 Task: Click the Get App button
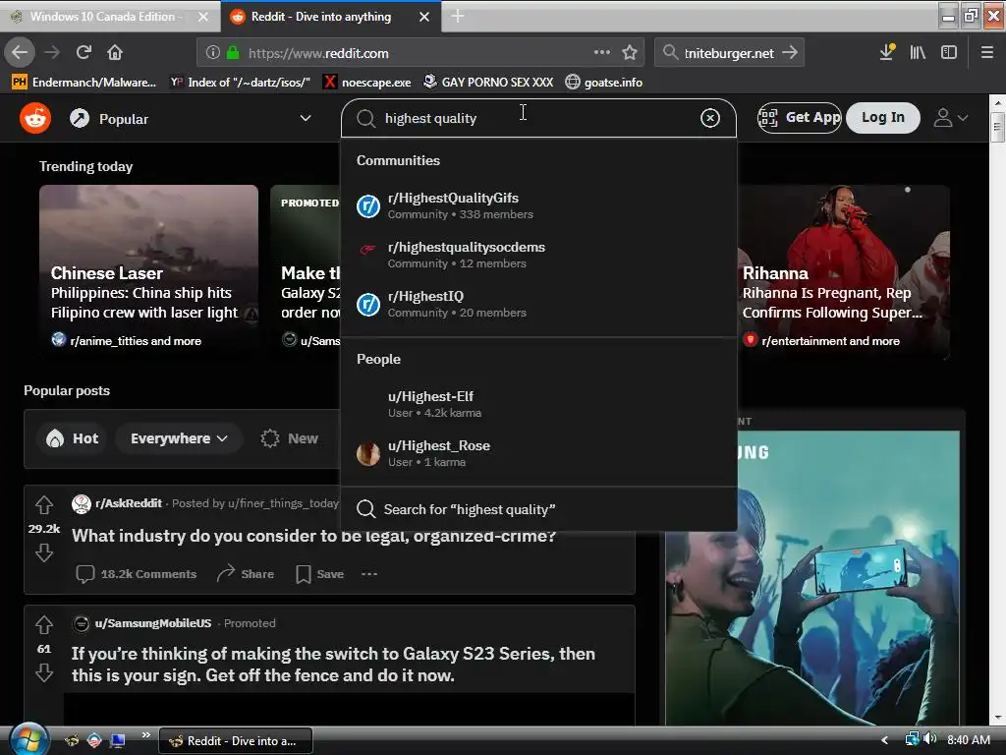click(x=800, y=118)
